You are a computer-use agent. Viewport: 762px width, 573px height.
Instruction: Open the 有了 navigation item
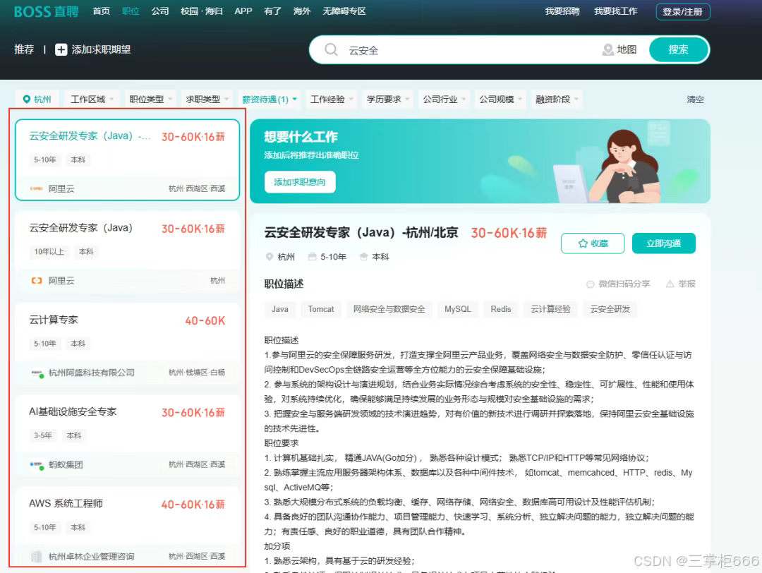point(272,11)
